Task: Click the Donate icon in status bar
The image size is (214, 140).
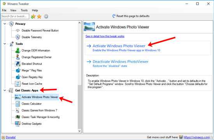Action: pos(3,137)
